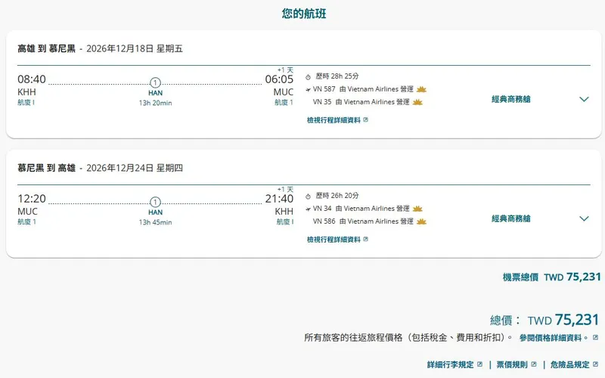
Task: Open the 票價規則 fare rules link
Action: [x=517, y=364]
